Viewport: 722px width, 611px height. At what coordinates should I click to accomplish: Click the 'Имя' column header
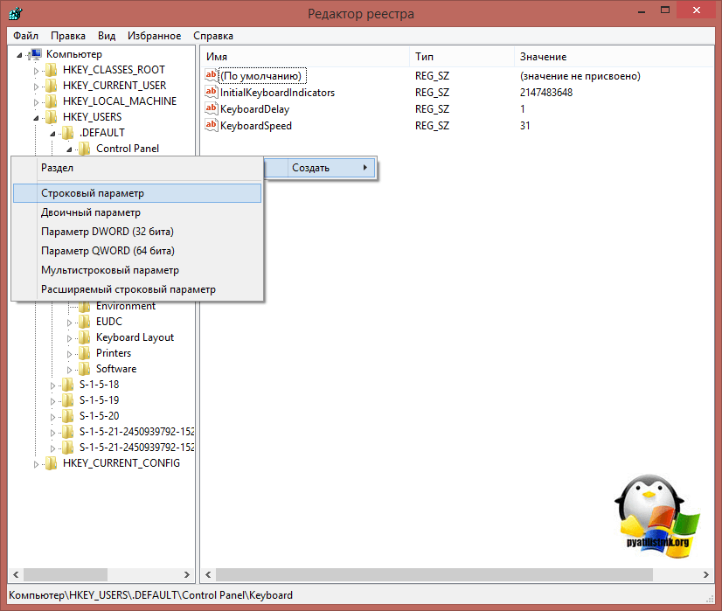pyautogui.click(x=217, y=57)
